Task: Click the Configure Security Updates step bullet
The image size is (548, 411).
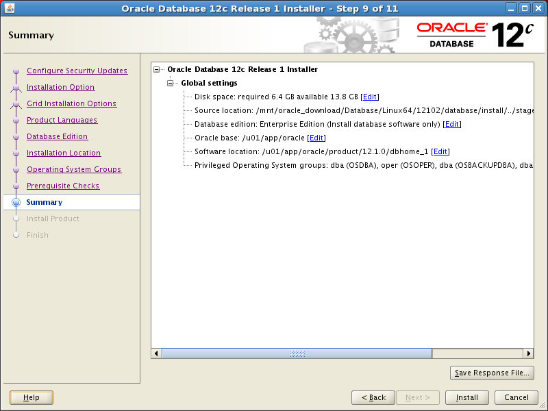Action: [16, 71]
